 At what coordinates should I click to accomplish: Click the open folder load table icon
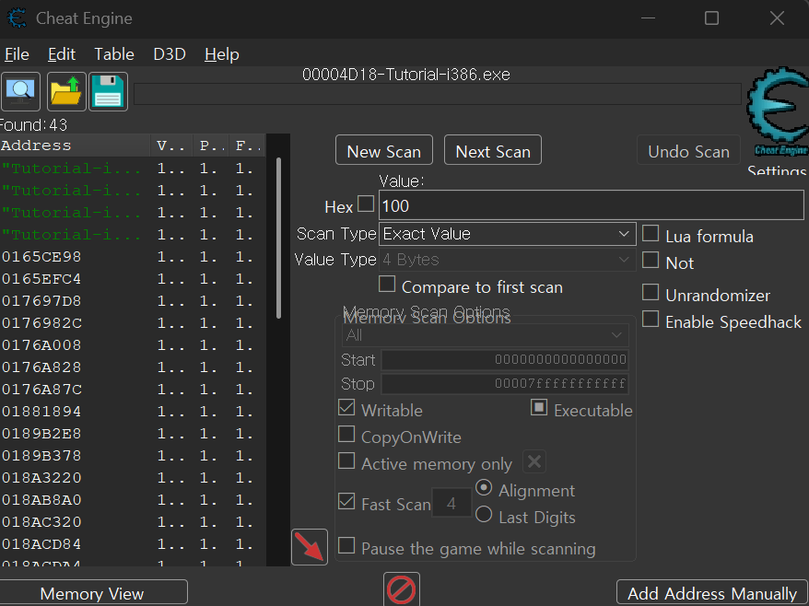(66, 91)
